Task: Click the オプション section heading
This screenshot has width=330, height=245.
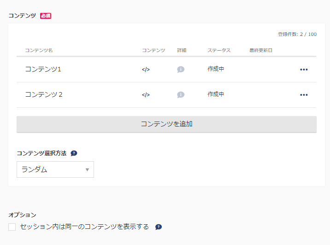Action: [22, 215]
